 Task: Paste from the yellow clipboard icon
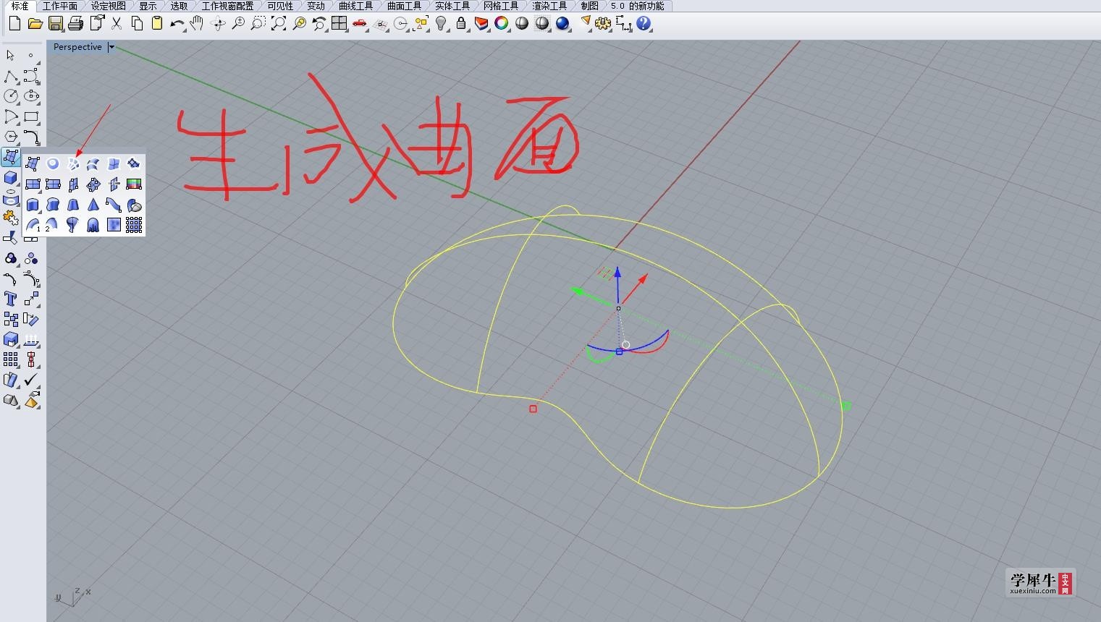(156, 24)
